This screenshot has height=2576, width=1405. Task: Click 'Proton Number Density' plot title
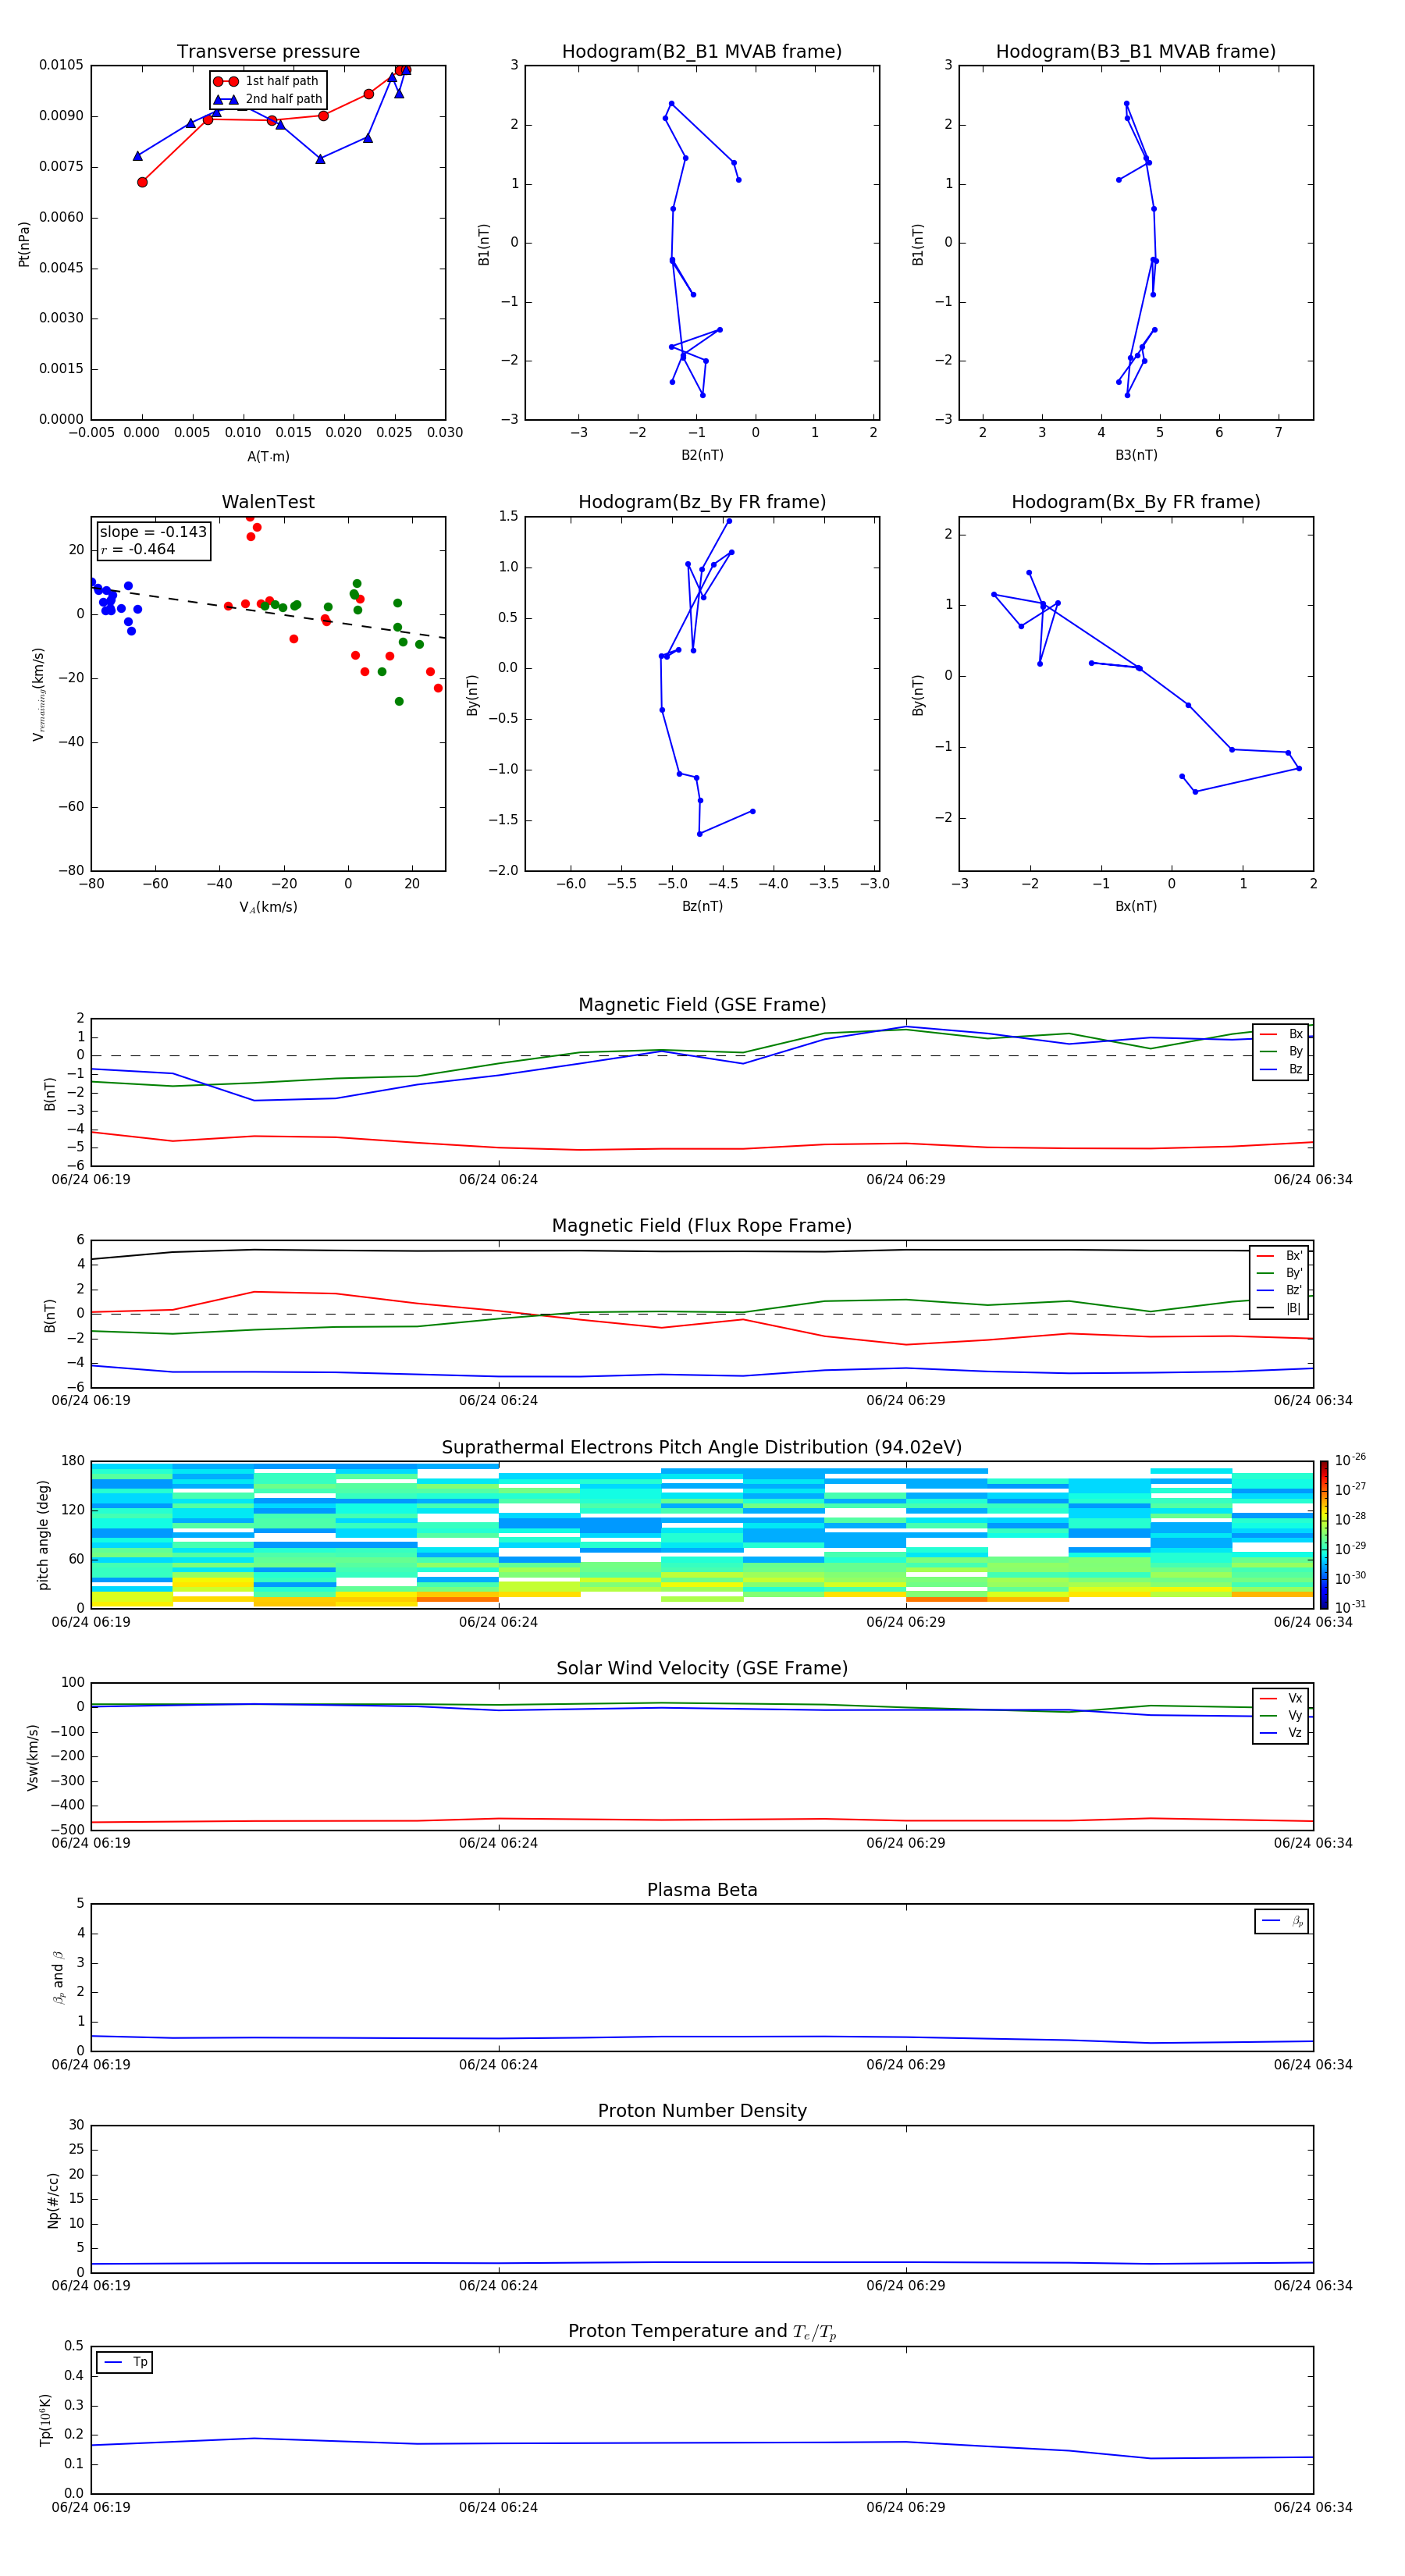pyautogui.click(x=702, y=2111)
